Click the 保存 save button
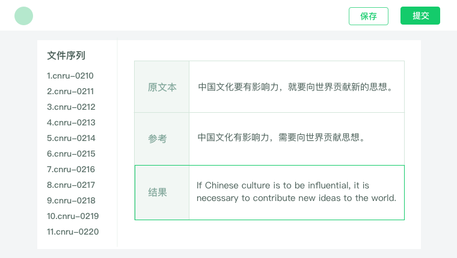457x258 pixels. click(x=369, y=16)
